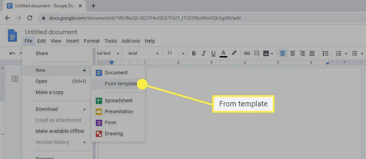Open the Arial font dropdown
366x159 pixels.
[143, 53]
